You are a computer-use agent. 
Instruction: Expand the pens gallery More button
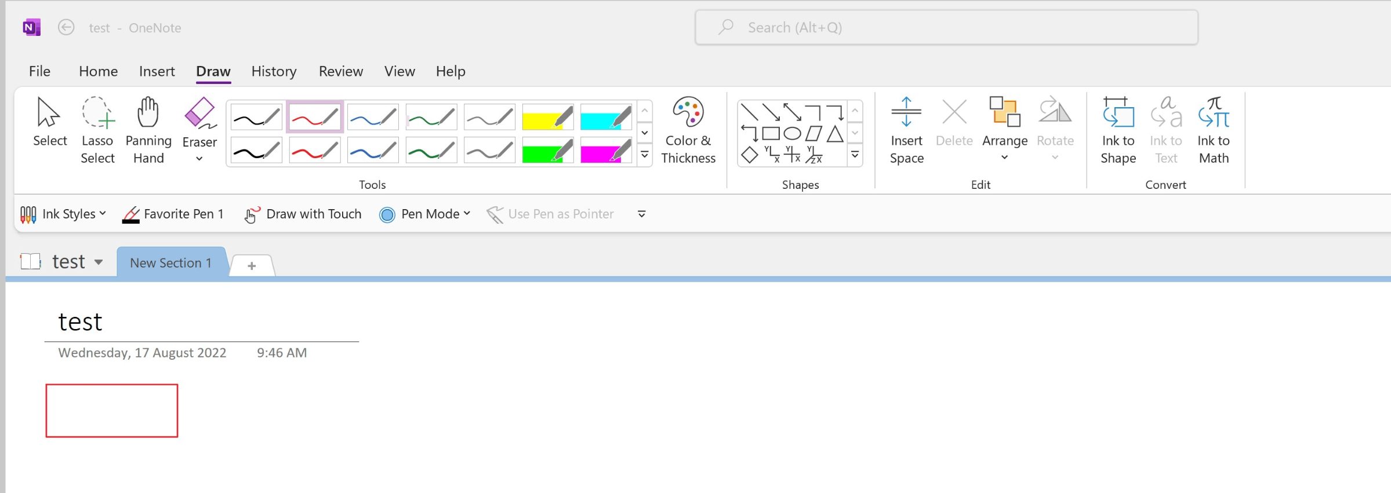click(645, 155)
